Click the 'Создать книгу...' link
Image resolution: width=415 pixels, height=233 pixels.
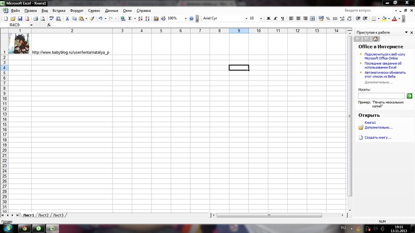377,138
